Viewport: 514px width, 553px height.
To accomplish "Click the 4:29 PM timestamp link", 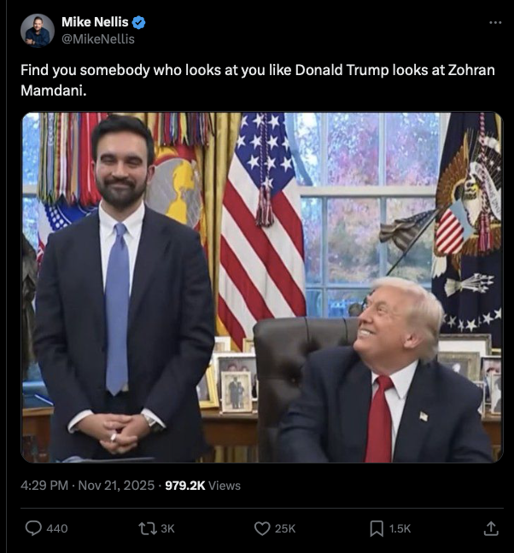I will 44,486.
